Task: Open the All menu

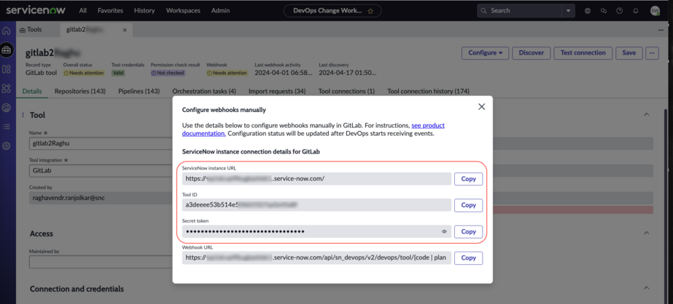Action: click(x=83, y=11)
